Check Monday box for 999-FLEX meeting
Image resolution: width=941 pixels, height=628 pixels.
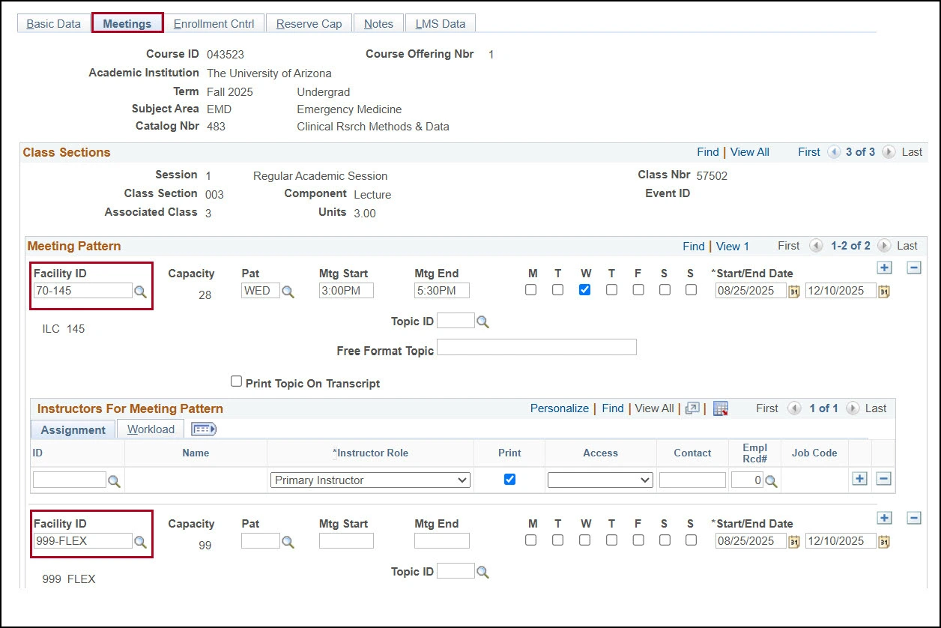[x=531, y=540]
